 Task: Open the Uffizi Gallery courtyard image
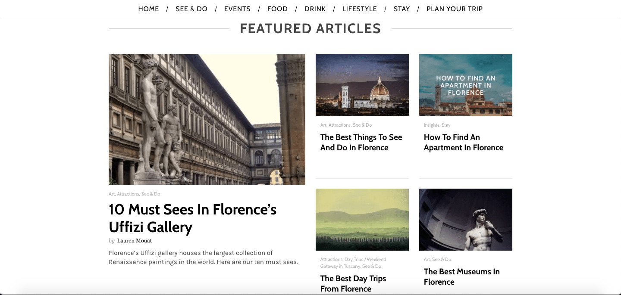pos(207,119)
